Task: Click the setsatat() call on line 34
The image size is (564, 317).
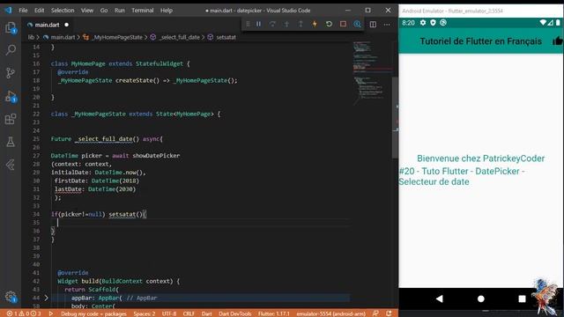Action: [125, 214]
